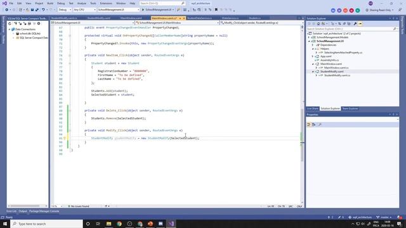This screenshot has height=228, width=406.
Task: Expand the Dependencies node
Action: pyautogui.click(x=313, y=45)
